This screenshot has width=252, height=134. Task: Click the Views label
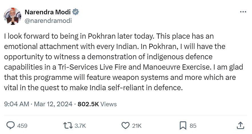pyautogui.click(x=109, y=104)
